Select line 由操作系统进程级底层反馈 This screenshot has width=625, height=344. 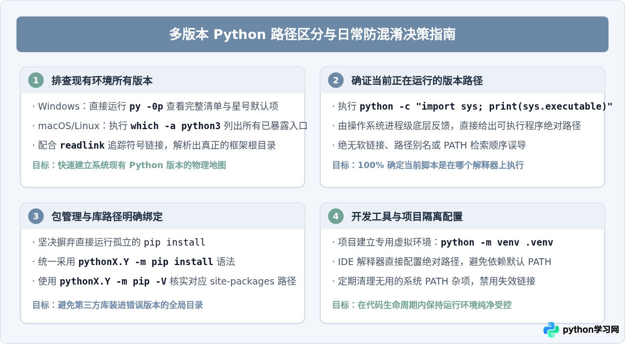click(456, 126)
